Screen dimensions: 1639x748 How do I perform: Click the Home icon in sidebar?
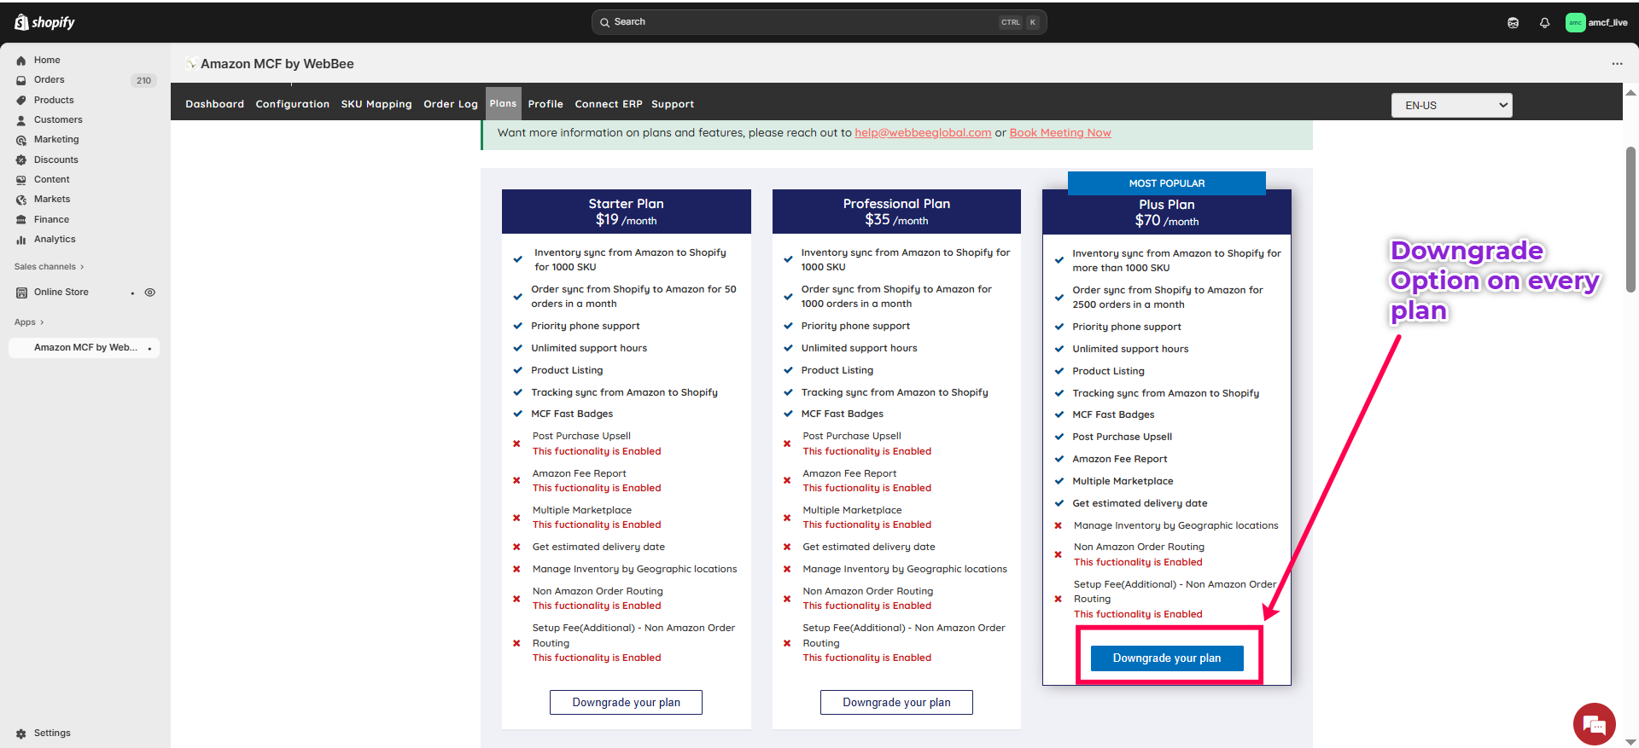point(21,61)
